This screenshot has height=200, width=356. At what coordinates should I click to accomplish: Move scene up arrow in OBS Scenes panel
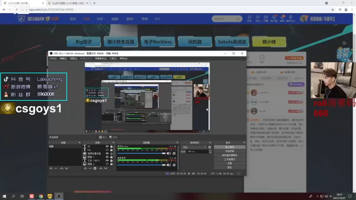click(x=61, y=168)
